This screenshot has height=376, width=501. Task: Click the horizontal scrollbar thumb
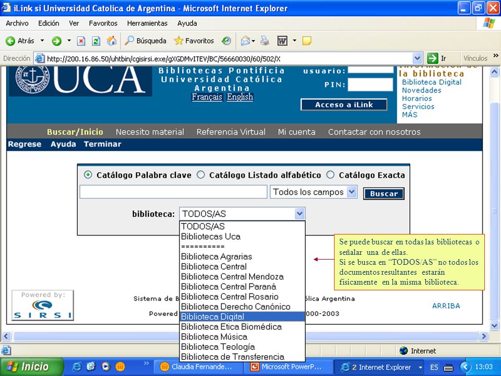[x=245, y=336]
